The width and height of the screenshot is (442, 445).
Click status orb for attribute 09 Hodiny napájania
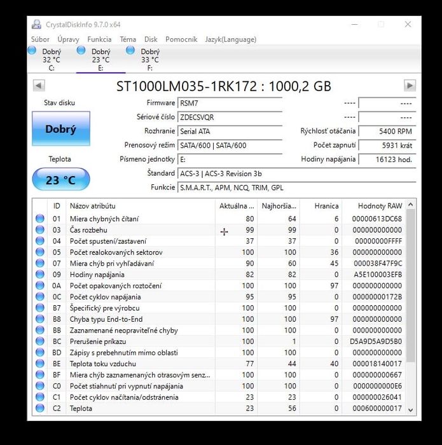(x=40, y=274)
